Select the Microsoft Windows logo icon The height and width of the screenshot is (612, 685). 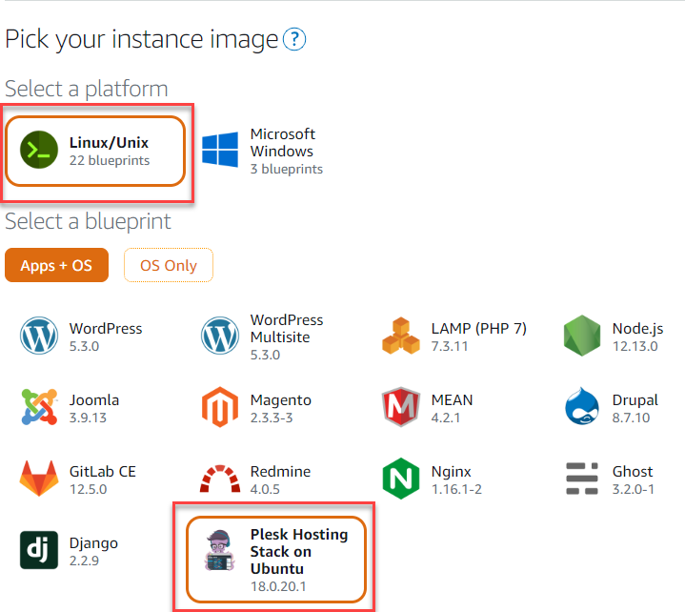pyautogui.click(x=220, y=150)
